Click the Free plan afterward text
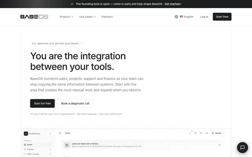252x157 pixels. (110, 114)
